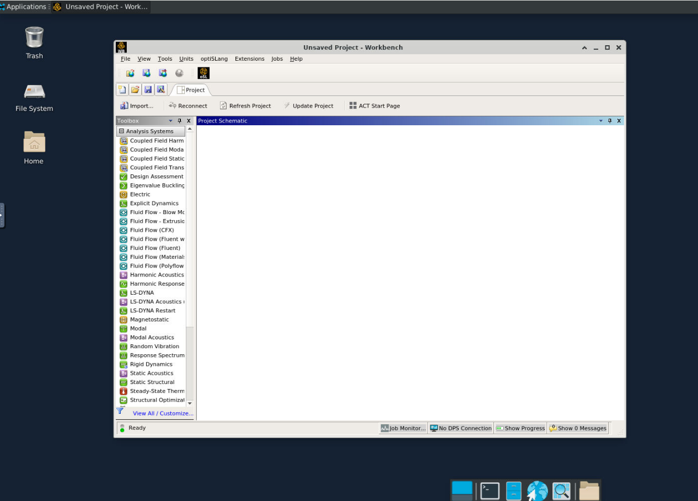Open the Applications menu in top panel
698x501 pixels.
pos(25,7)
